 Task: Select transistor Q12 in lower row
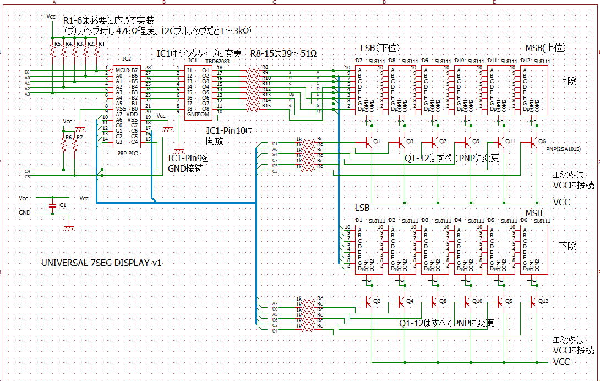point(534,302)
